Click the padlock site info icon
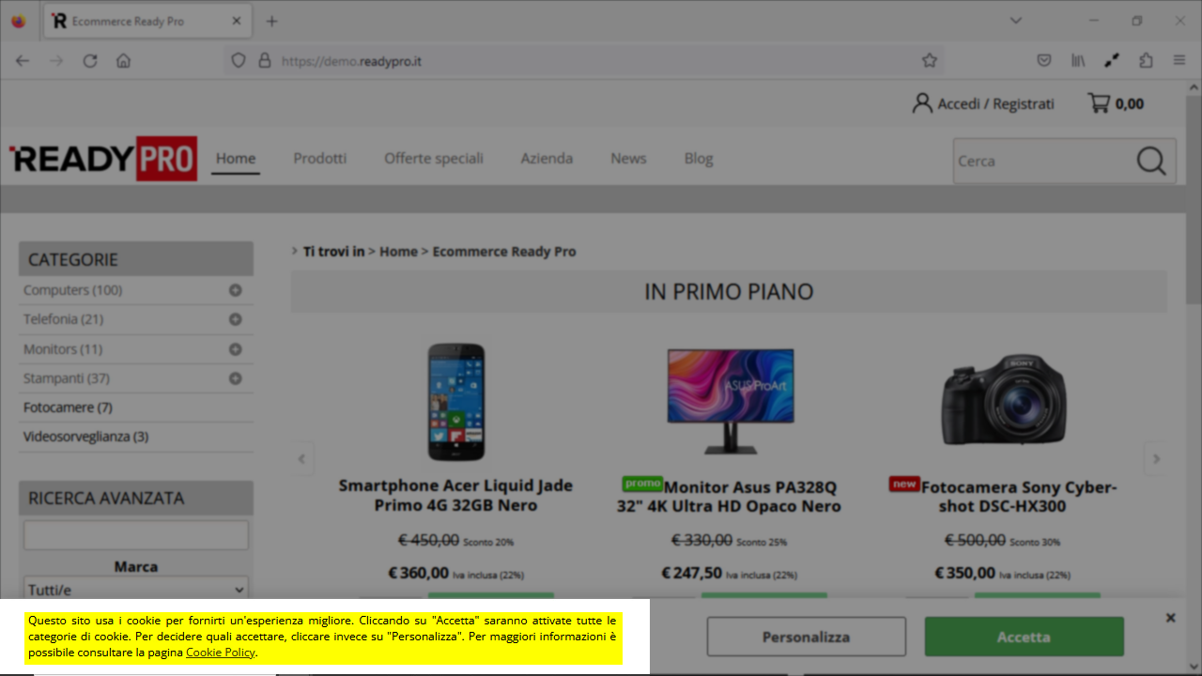 [265, 60]
